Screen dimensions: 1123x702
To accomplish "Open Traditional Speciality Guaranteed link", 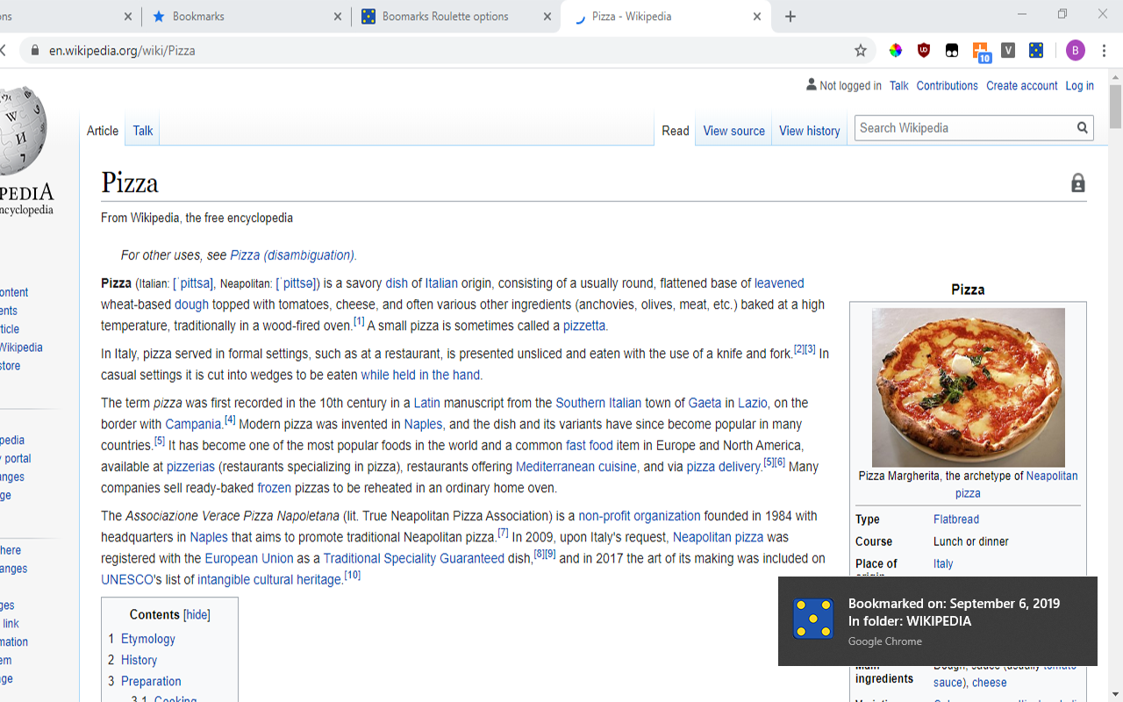I will tap(414, 558).
